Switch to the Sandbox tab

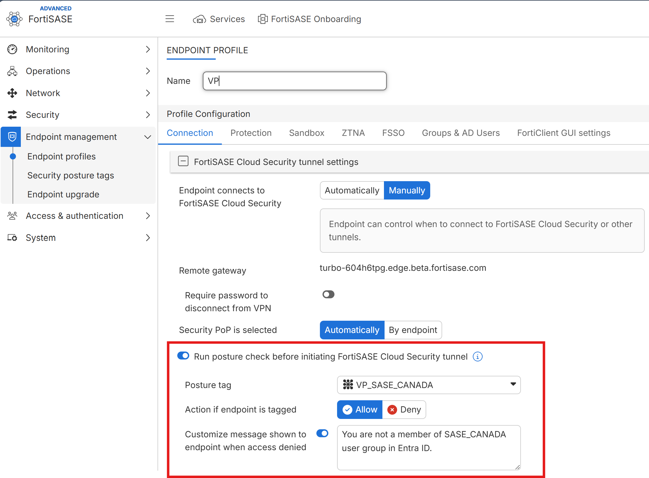(x=306, y=133)
